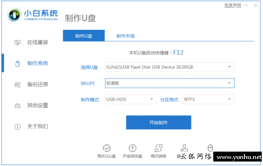The image size is (263, 166).
Task: Switch to the 制作本地 tab
Action: point(125,36)
